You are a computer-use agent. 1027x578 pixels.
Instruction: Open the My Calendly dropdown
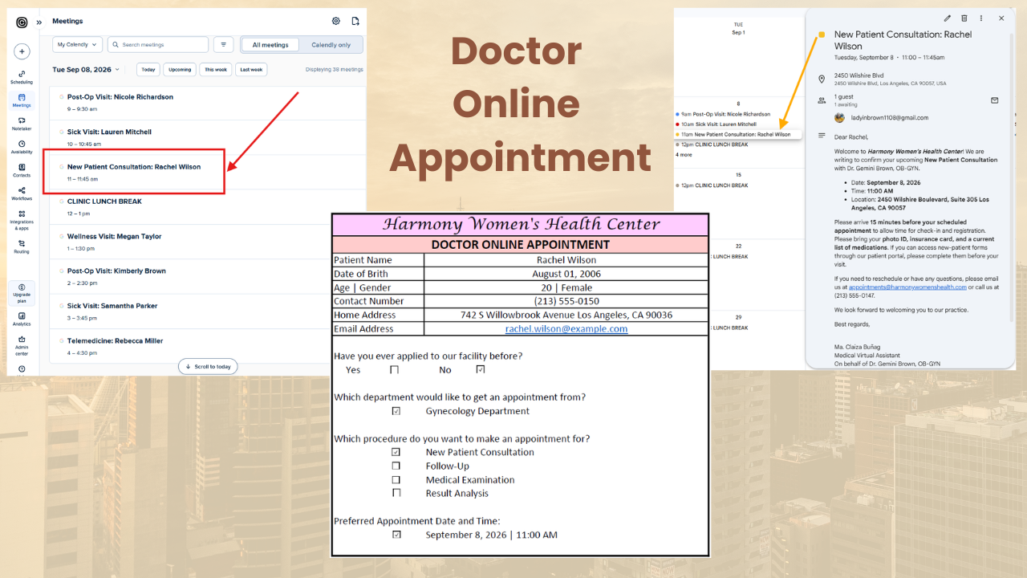[x=78, y=45]
